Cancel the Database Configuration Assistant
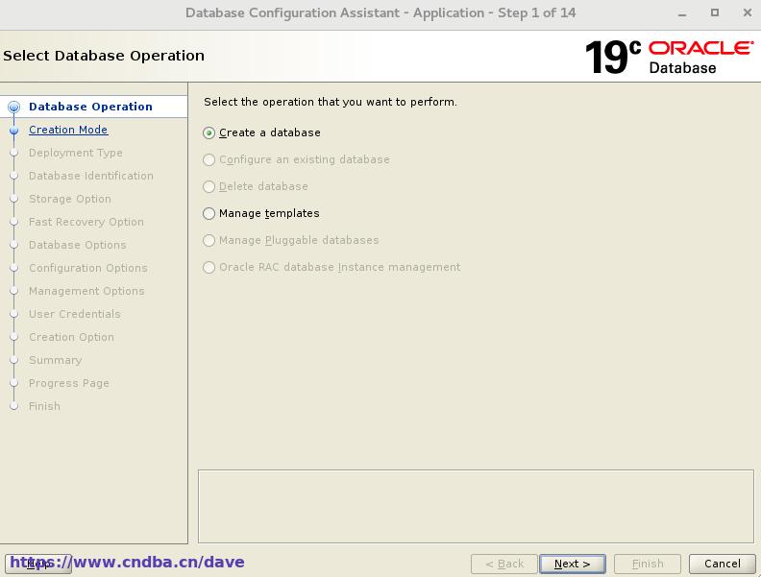Image resolution: width=761 pixels, height=577 pixels. tap(723, 564)
